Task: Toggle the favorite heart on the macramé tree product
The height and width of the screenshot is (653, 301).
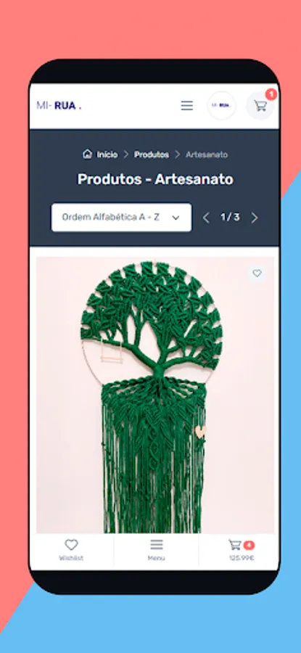Action: tap(257, 274)
